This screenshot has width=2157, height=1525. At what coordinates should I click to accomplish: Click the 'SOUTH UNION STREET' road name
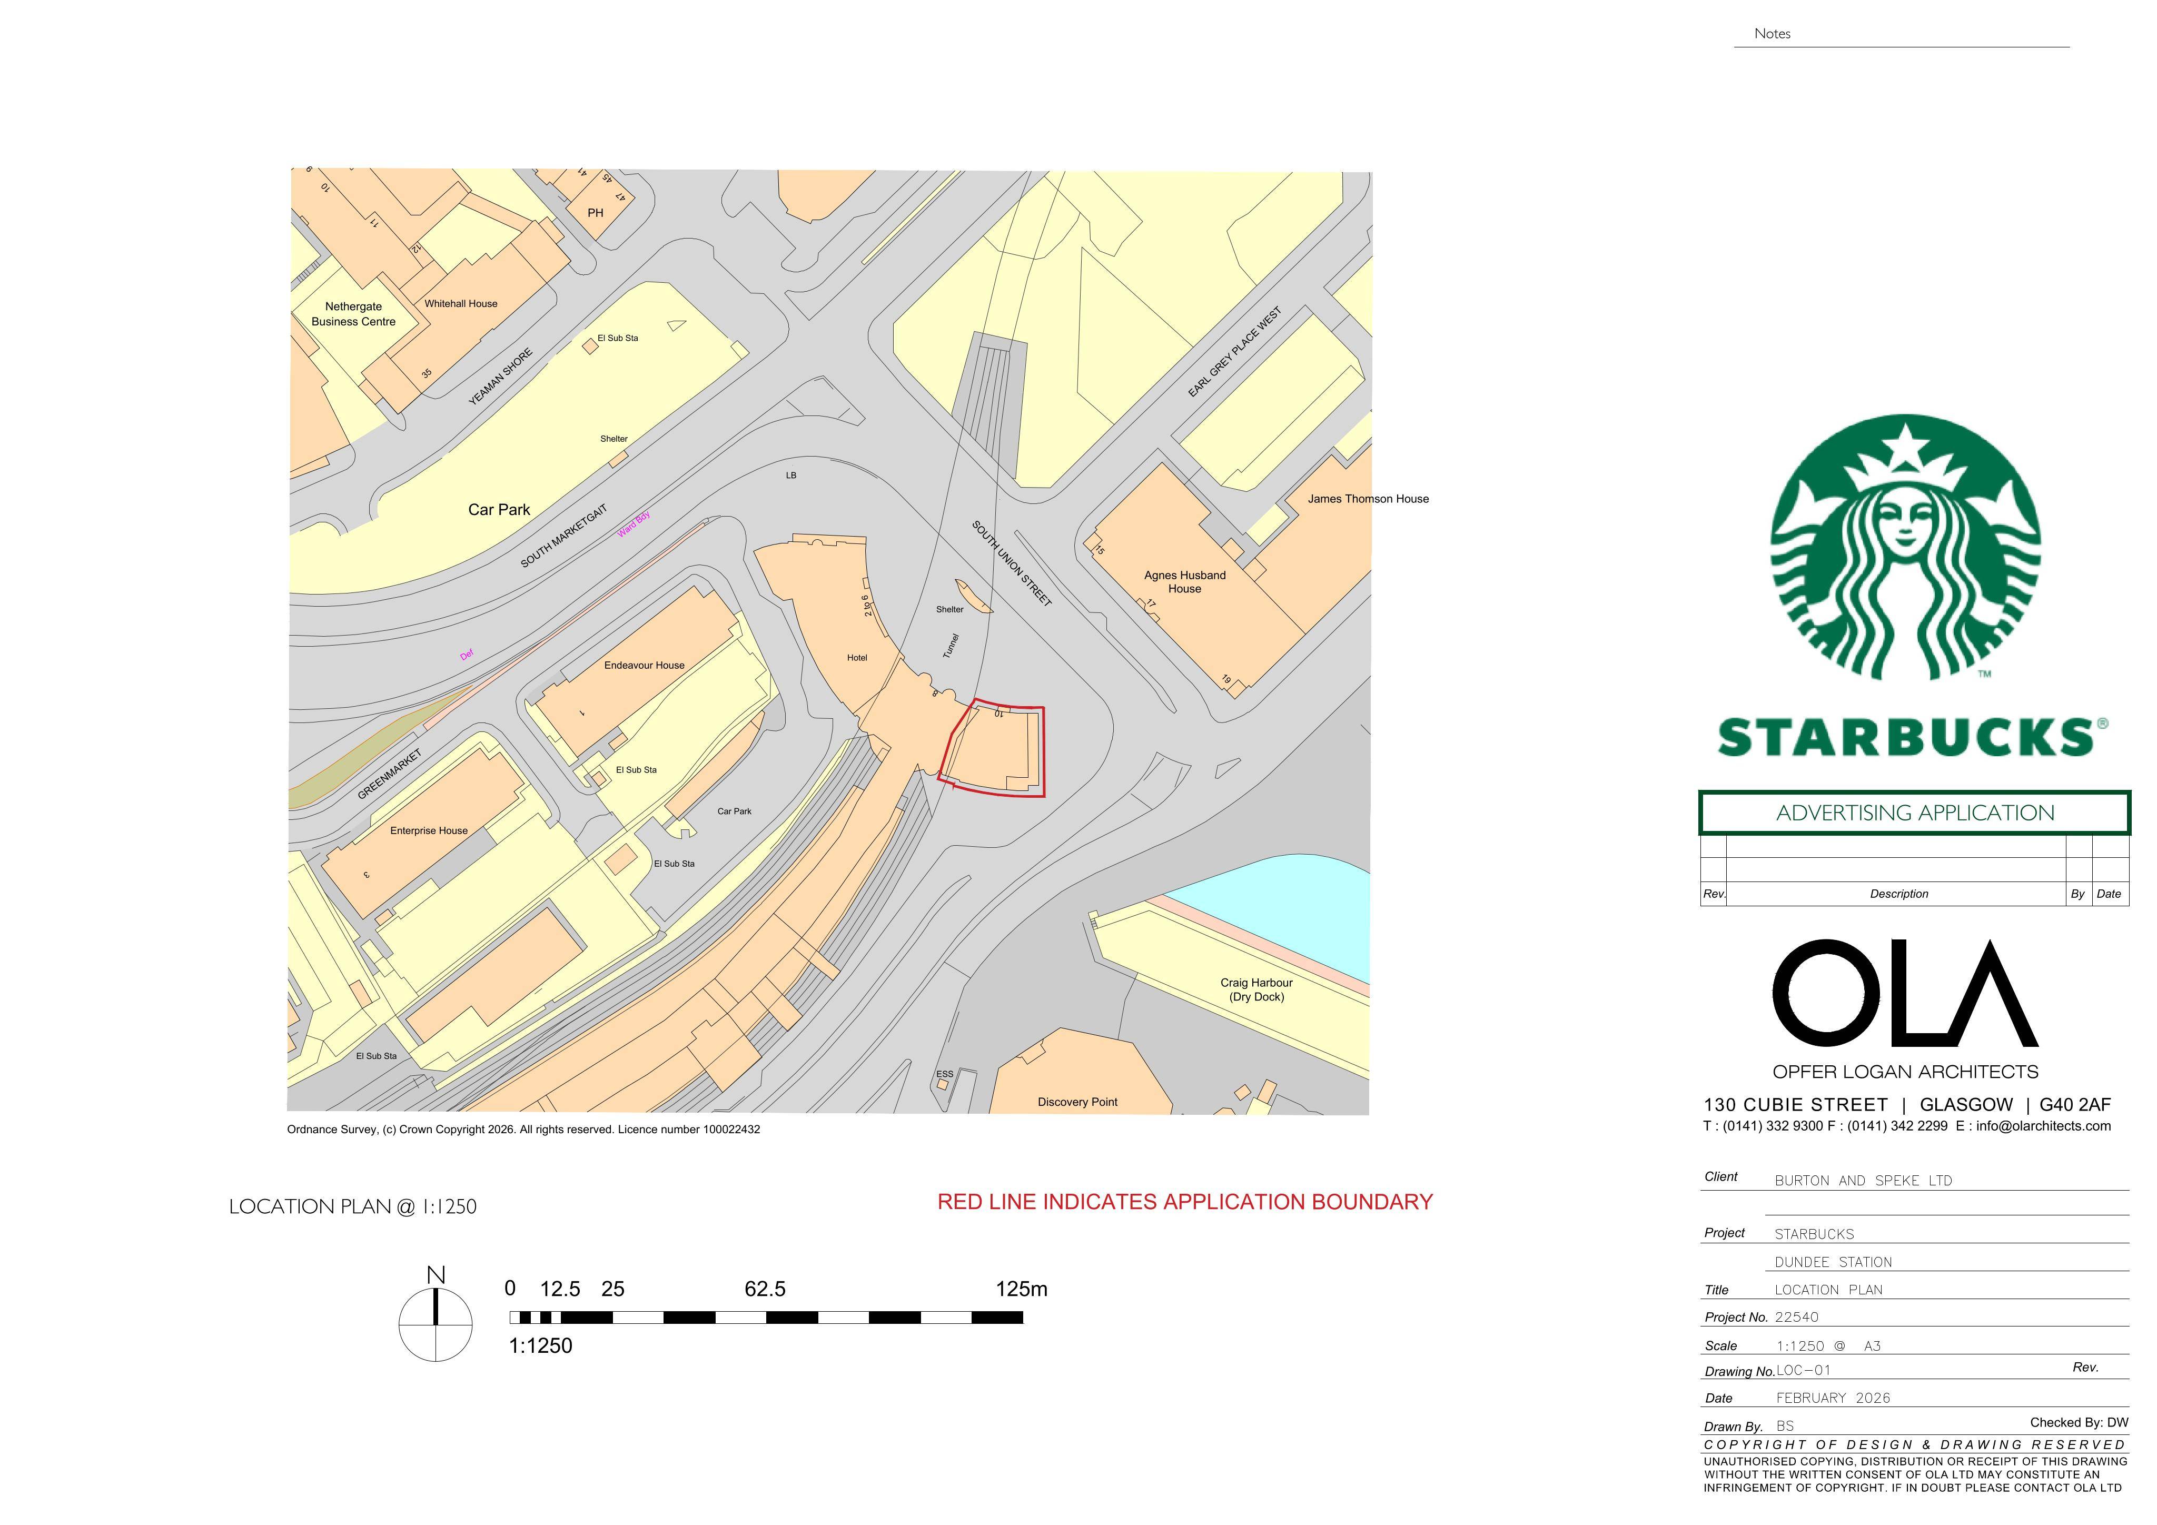(1012, 564)
